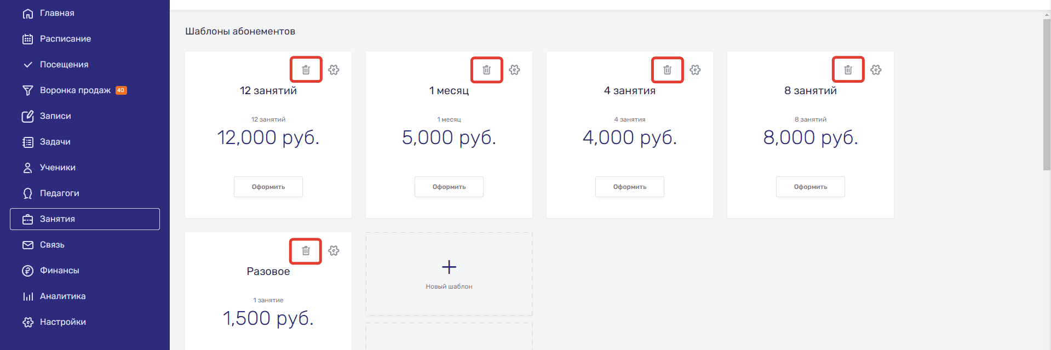Go to "Воронка продаж" sidebar item
The height and width of the screenshot is (350, 1051).
click(x=75, y=90)
